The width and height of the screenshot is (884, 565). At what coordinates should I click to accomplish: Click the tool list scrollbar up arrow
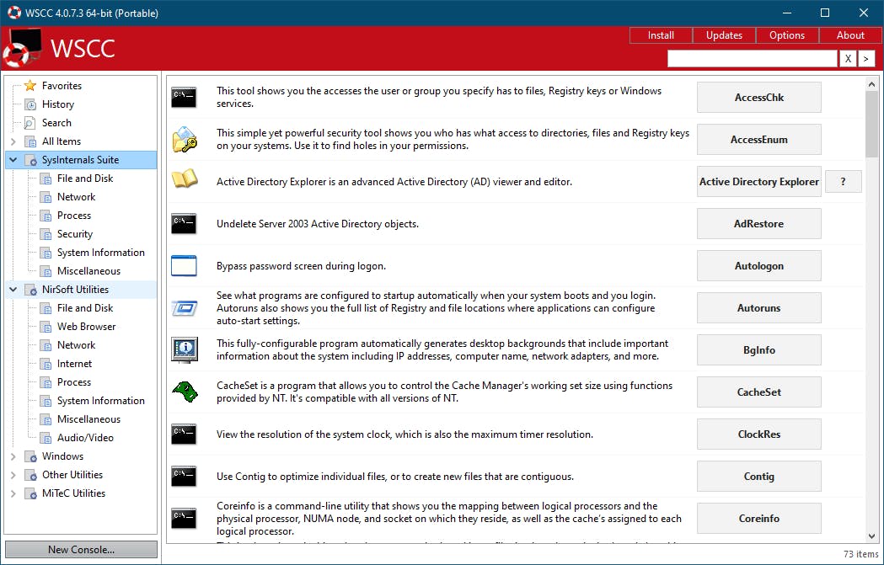click(871, 84)
